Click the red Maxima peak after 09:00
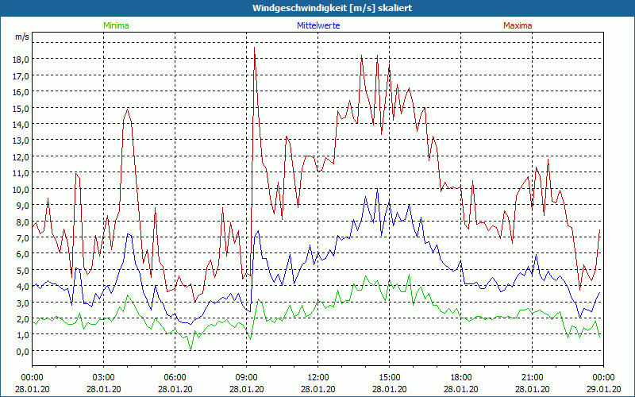 (x=254, y=48)
